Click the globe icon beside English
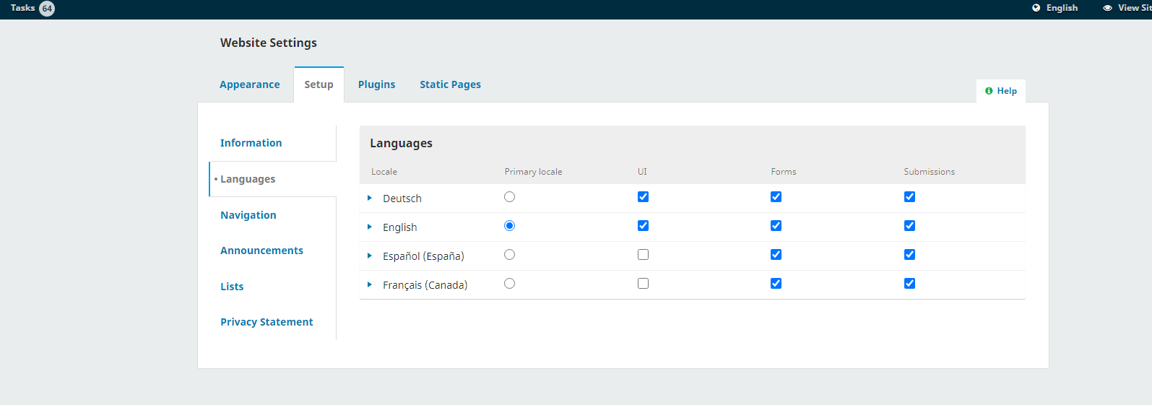The width and height of the screenshot is (1152, 405). point(1036,8)
